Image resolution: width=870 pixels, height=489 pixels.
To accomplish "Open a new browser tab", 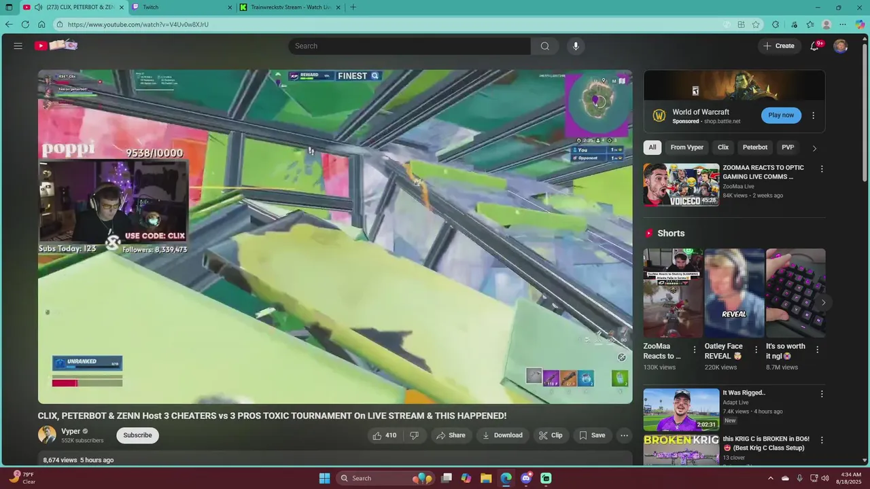I will click(353, 7).
